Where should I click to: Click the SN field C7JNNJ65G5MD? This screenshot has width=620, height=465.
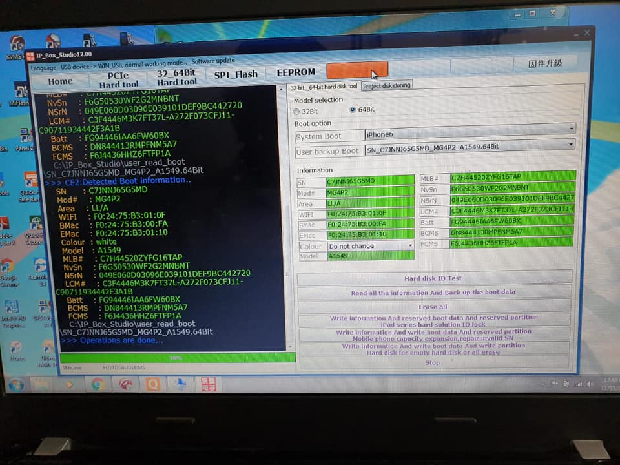coord(369,181)
